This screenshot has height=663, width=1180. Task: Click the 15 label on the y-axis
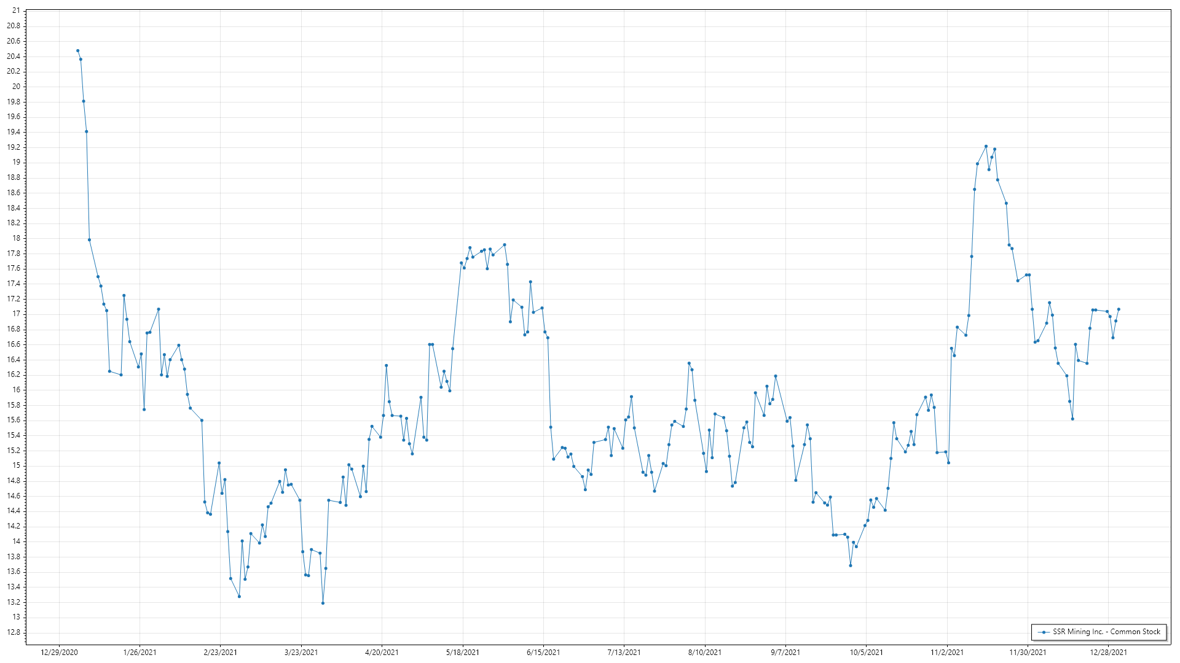point(16,465)
